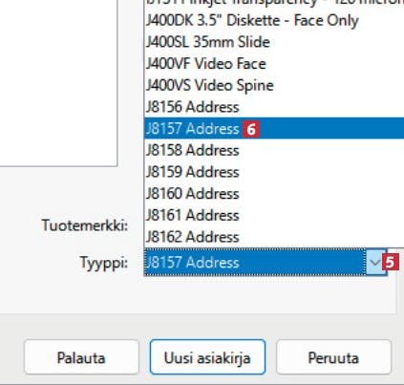Pick J8162 Address option

tap(274, 237)
